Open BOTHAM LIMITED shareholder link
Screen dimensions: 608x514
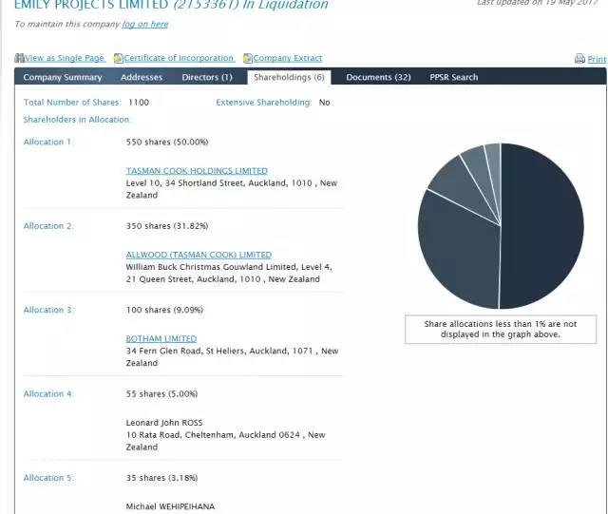point(161,338)
